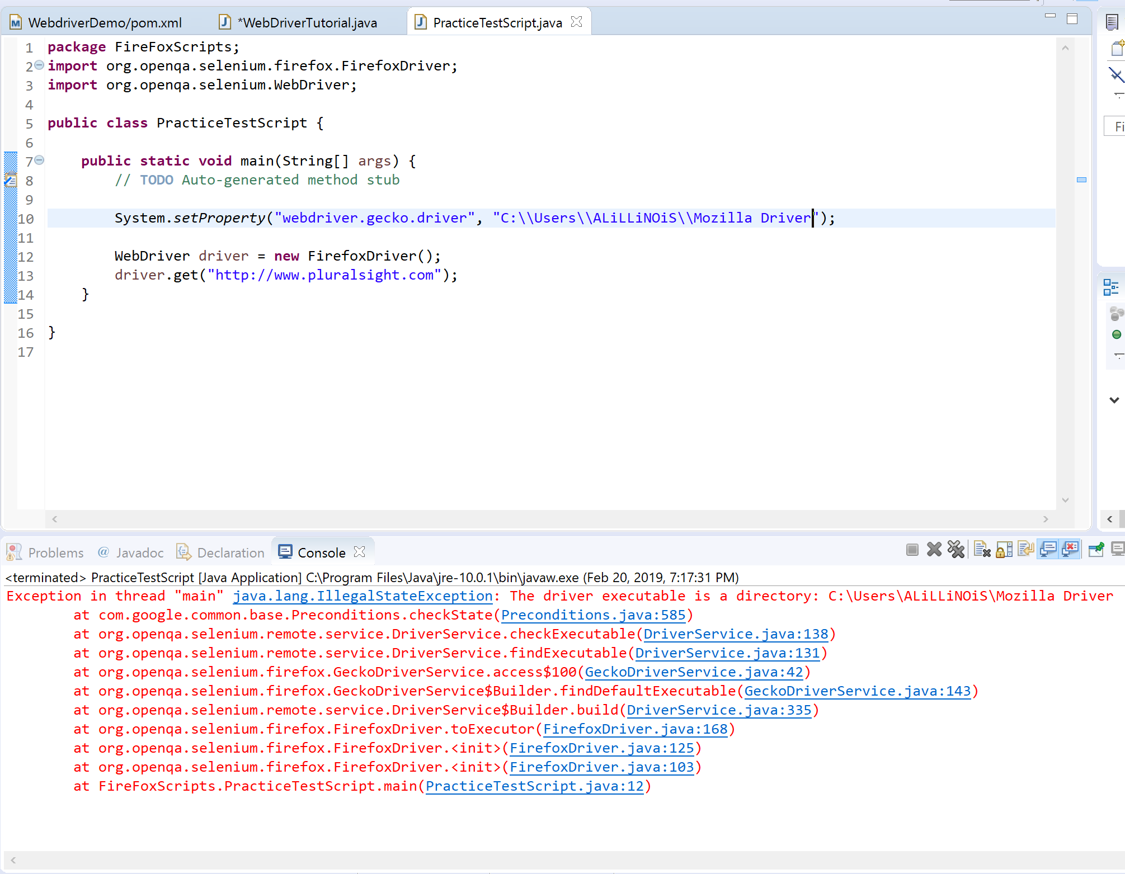Image resolution: width=1125 pixels, height=874 pixels.
Task: Remove all terminated launches
Action: pos(955,549)
